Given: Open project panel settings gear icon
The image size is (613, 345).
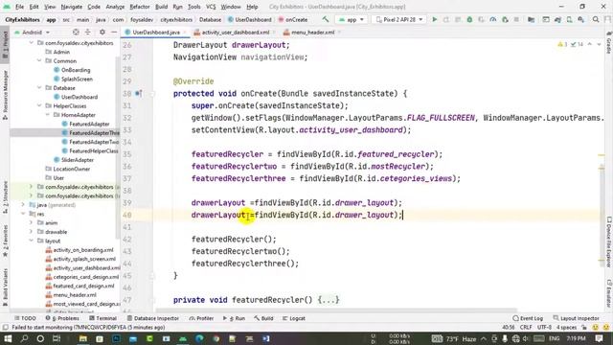Looking at the screenshot, I should (102, 32).
